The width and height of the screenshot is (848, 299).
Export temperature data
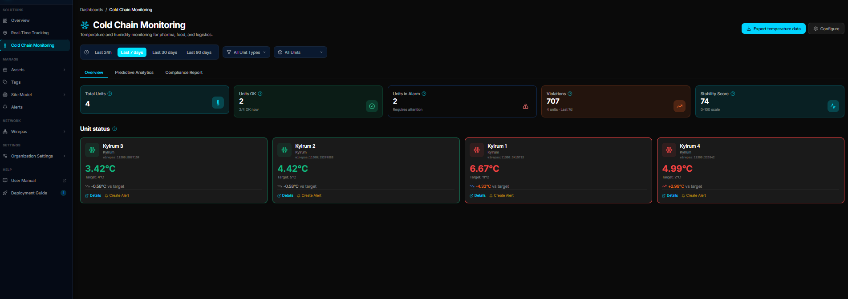pyautogui.click(x=773, y=29)
